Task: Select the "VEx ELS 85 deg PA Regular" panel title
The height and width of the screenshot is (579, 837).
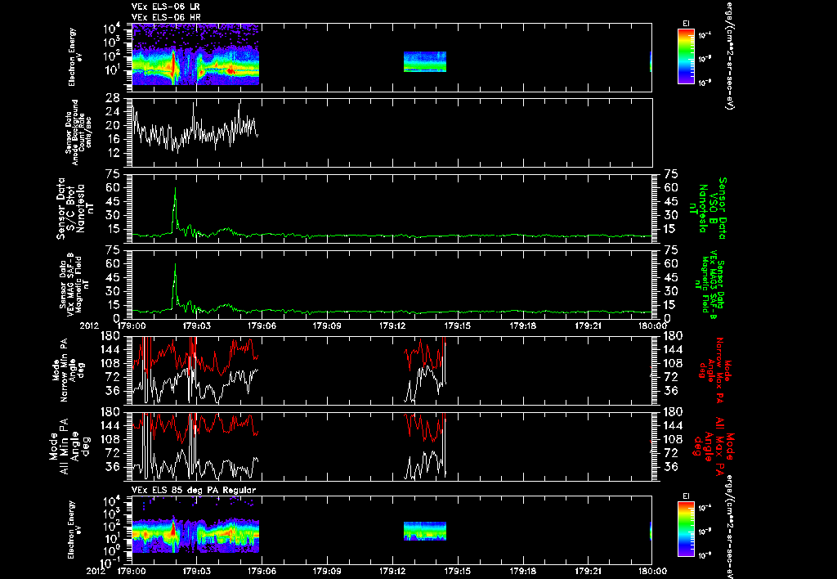Action: [x=194, y=490]
